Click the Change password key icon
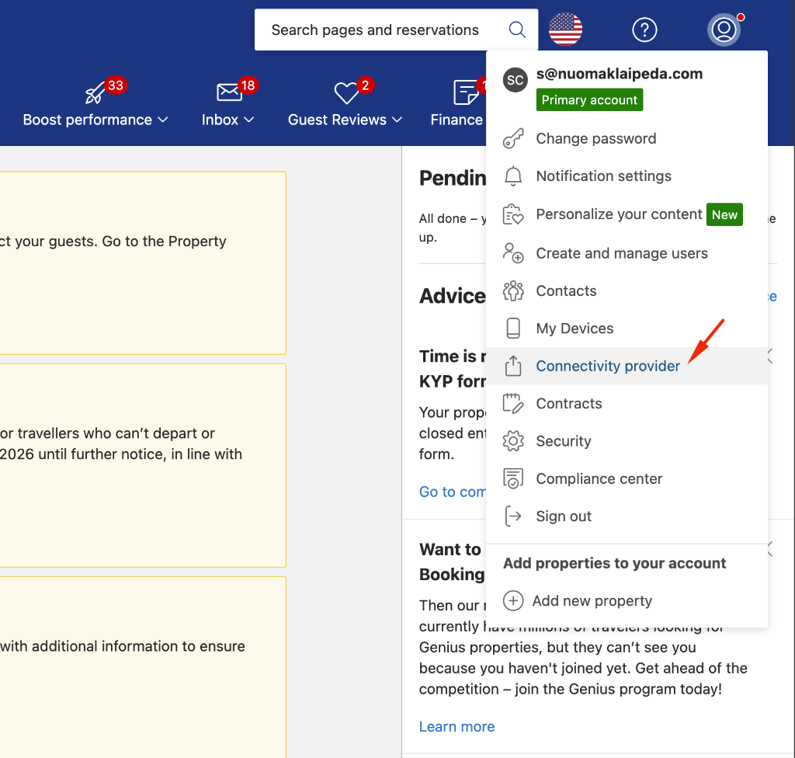 (513, 139)
